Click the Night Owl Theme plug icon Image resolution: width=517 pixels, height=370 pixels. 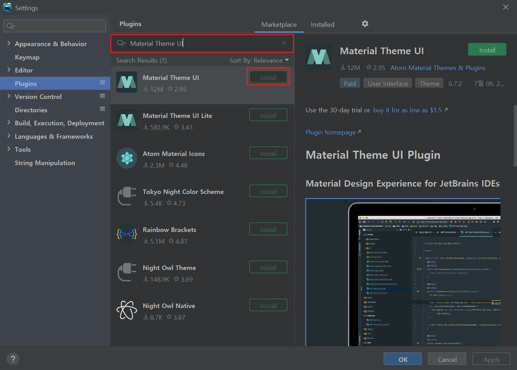[x=127, y=272]
